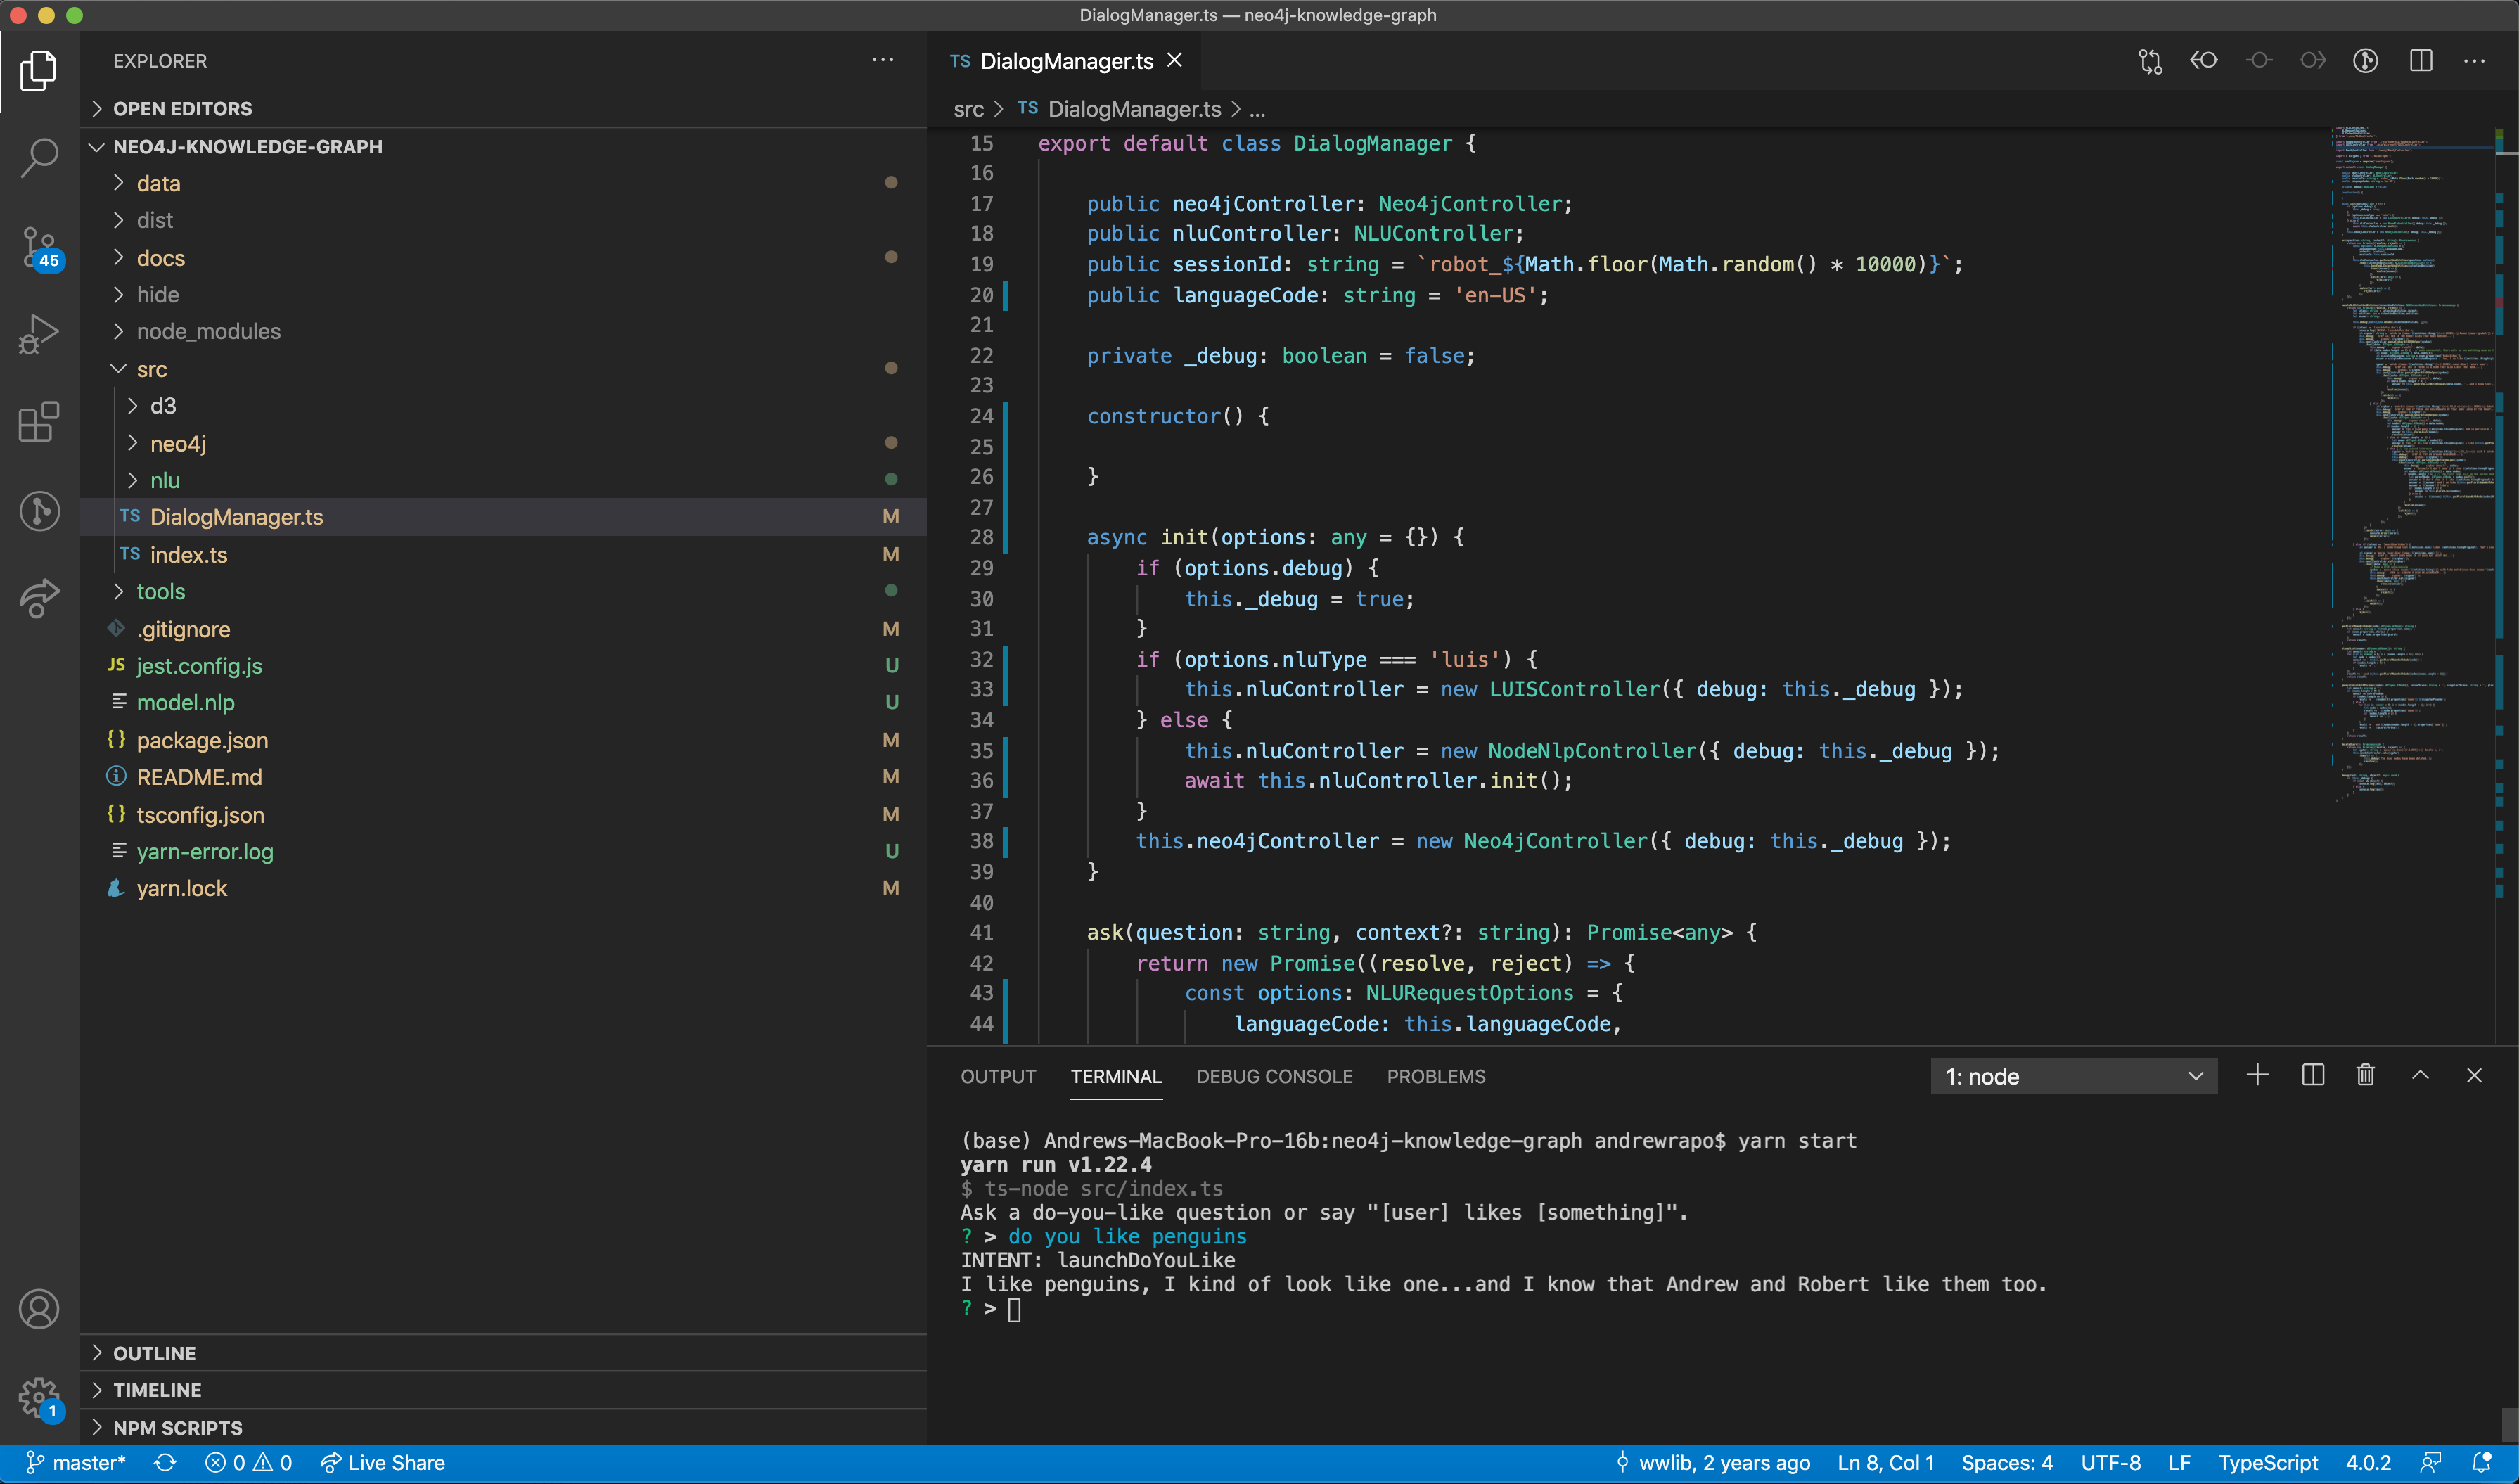Open package.json in the explorer
Screen dimensions: 2519x1484
503,740
